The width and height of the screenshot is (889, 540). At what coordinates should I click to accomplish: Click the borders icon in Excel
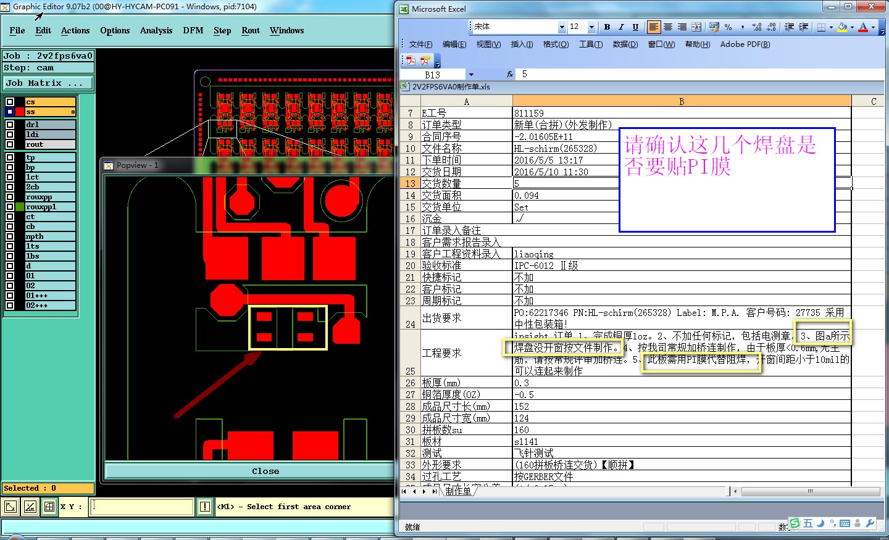click(x=821, y=27)
